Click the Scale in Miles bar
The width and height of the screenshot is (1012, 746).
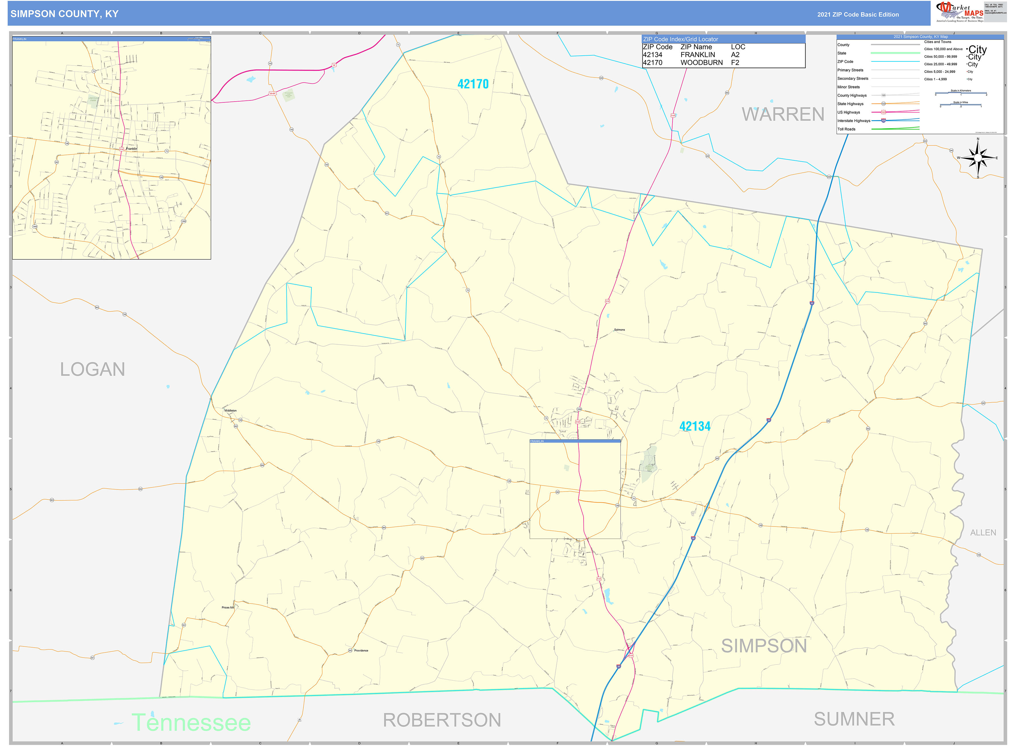[961, 104]
